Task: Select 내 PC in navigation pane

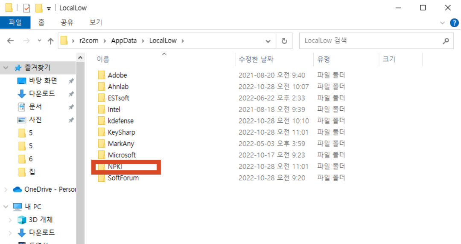Action: 33,207
